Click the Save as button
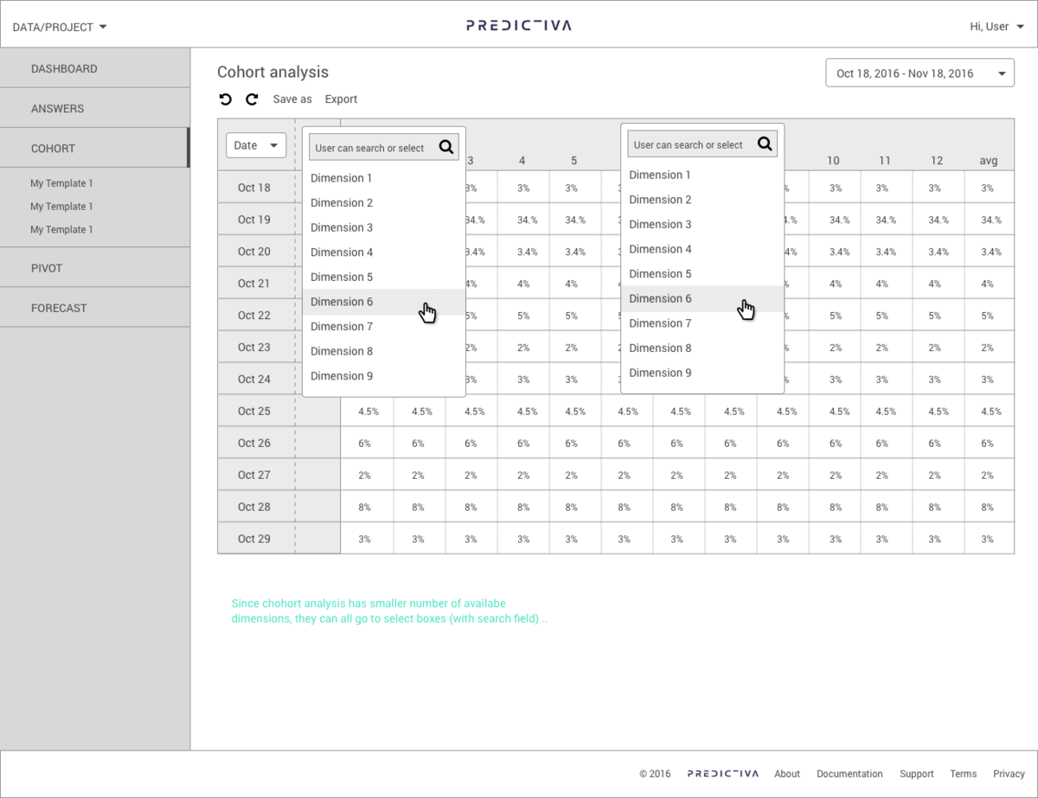 tap(292, 99)
